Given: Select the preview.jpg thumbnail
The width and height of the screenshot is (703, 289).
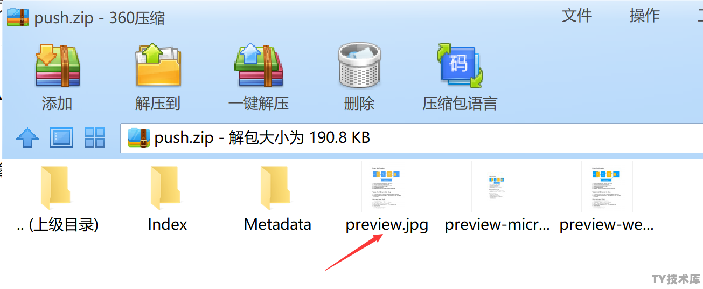Looking at the screenshot, I should (387, 187).
